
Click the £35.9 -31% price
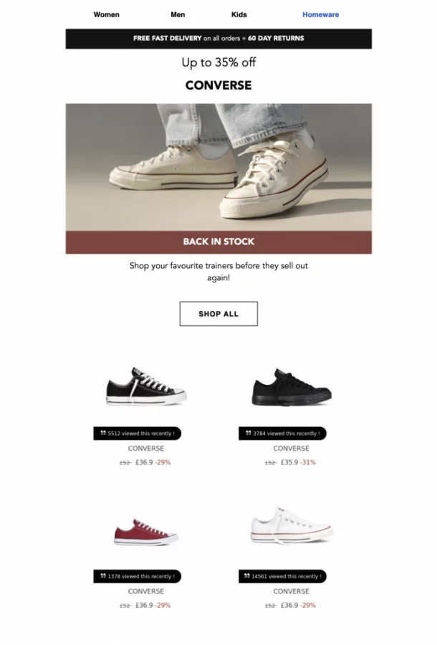(x=298, y=462)
